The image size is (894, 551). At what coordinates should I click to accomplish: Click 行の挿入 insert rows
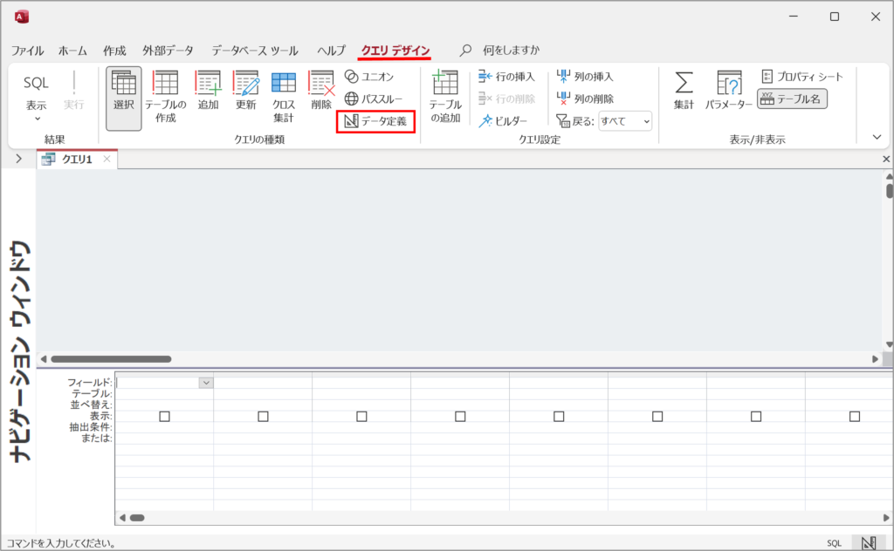507,76
